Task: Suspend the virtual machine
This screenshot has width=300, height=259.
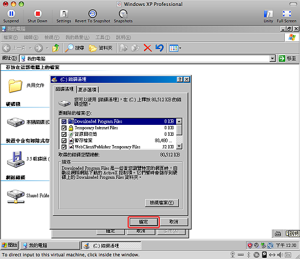Action: [x=11, y=16]
